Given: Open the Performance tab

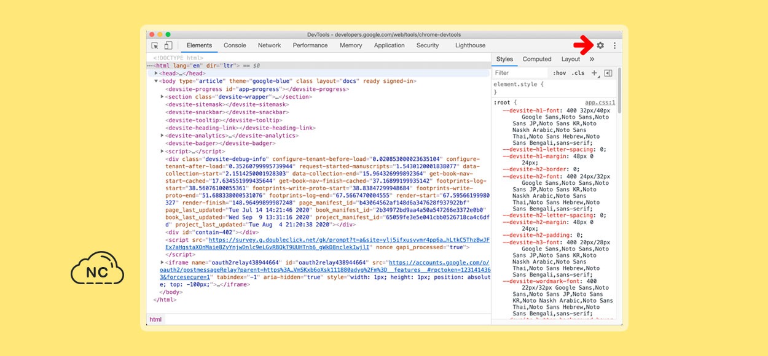Looking at the screenshot, I should coord(310,45).
